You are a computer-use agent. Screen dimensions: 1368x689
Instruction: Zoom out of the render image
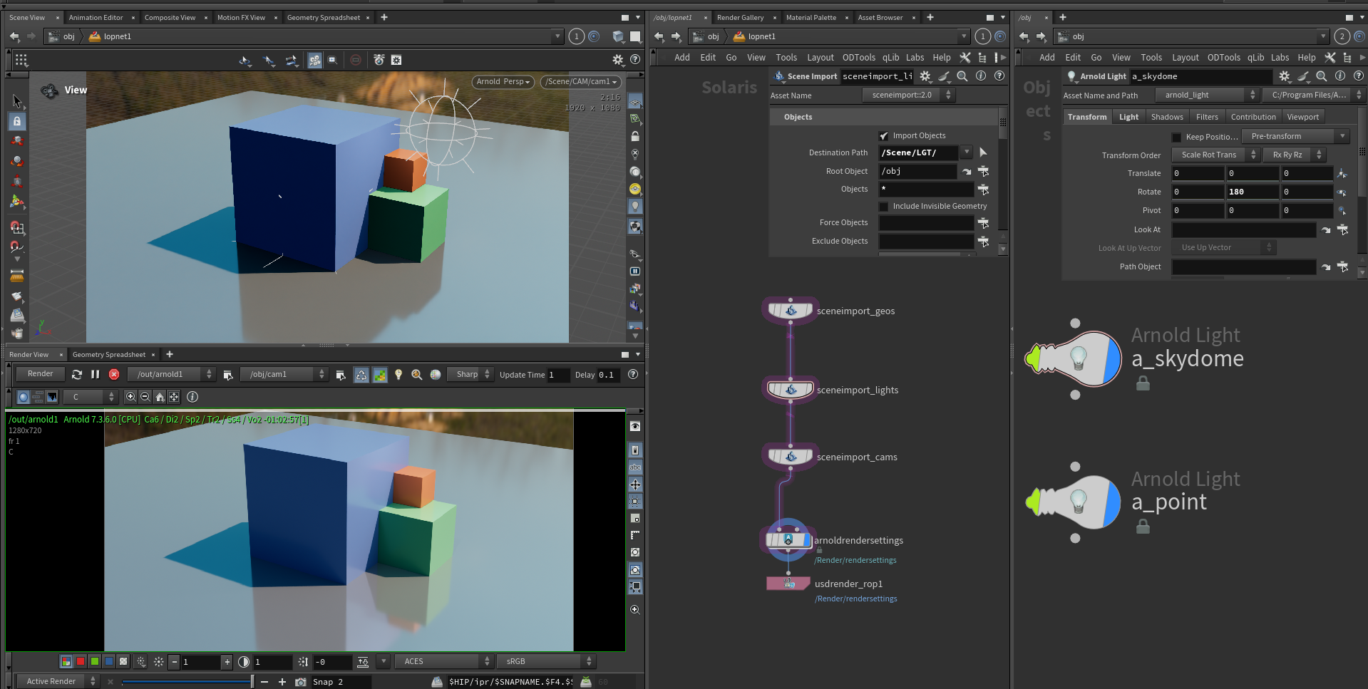[x=145, y=397]
